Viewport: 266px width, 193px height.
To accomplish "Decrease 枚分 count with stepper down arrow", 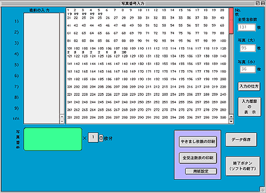I will point(101,140).
